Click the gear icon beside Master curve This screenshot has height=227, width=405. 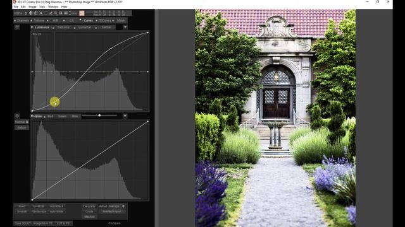pyautogui.click(x=17, y=116)
